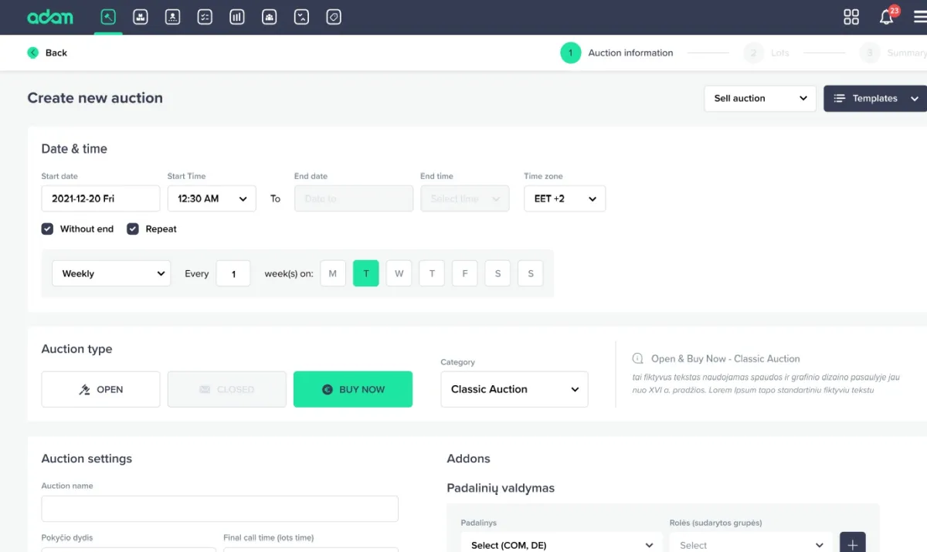Open the notifications bell icon

pos(887,17)
